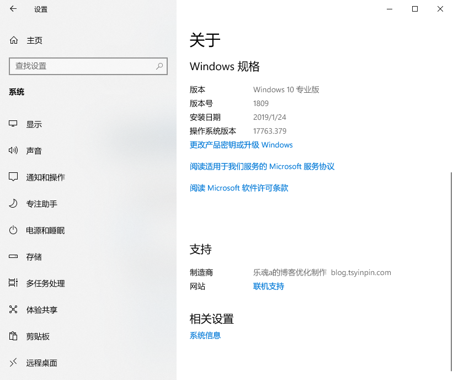Maximize the settings window
Screen dimensions: 453x380
(x=415, y=9)
